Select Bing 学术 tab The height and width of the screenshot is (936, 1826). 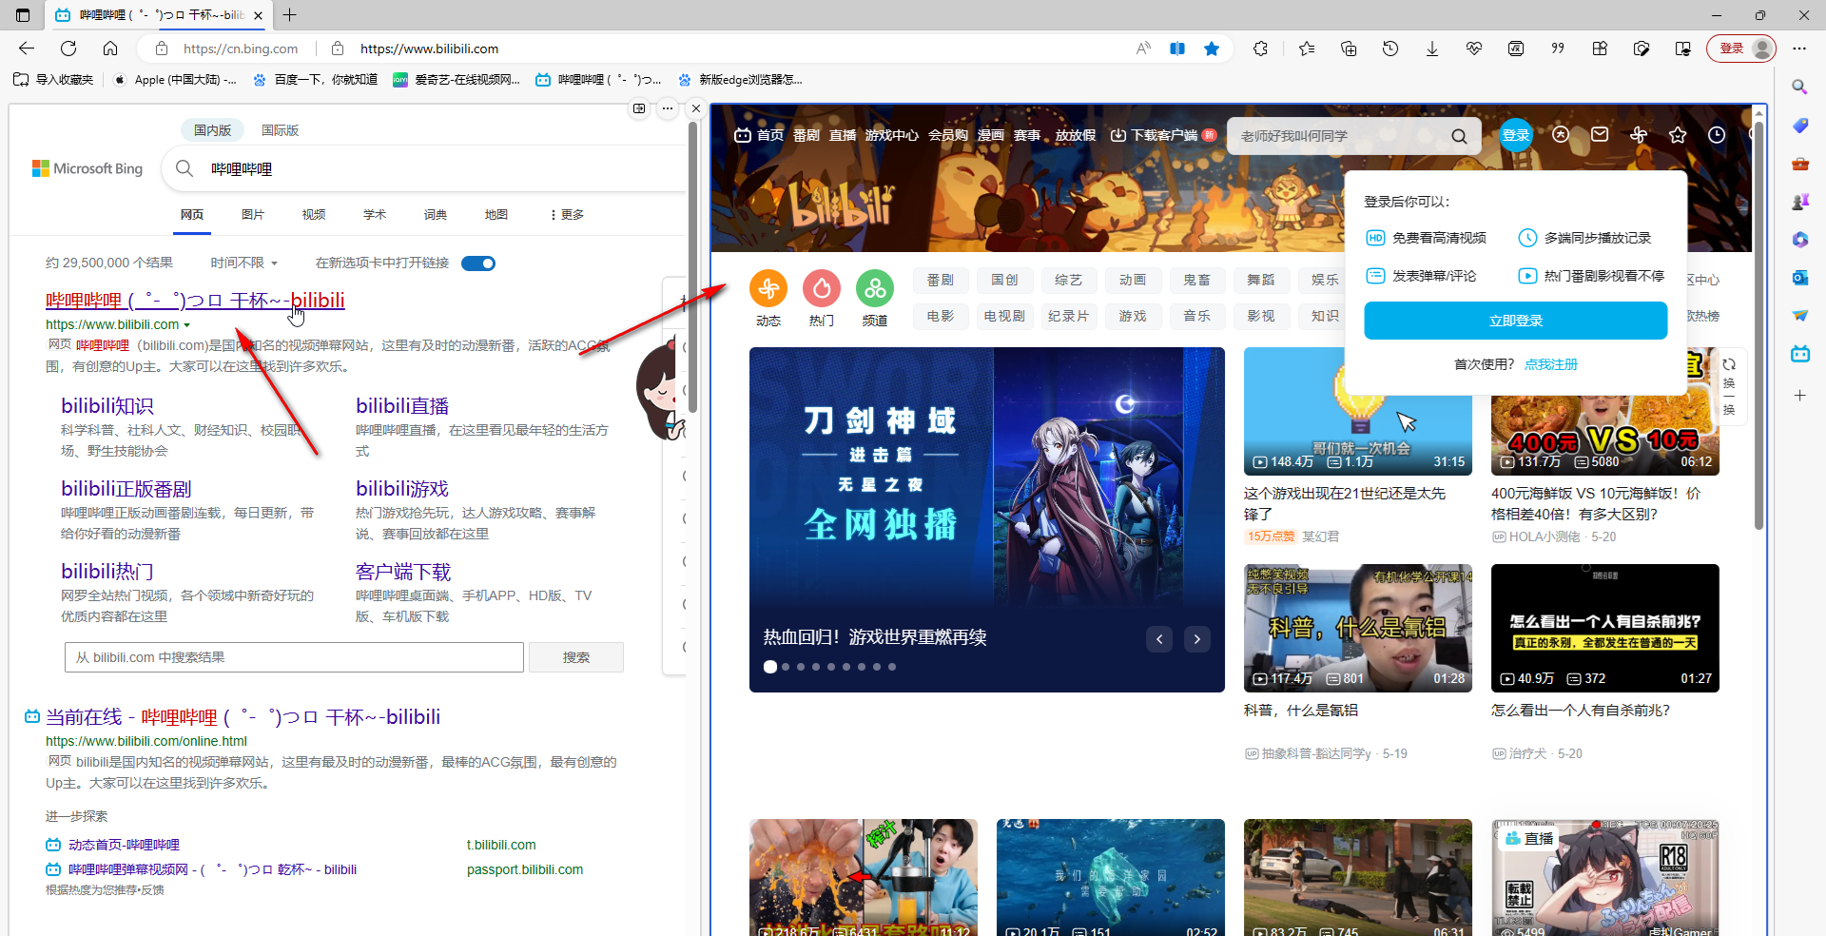pyautogui.click(x=375, y=215)
